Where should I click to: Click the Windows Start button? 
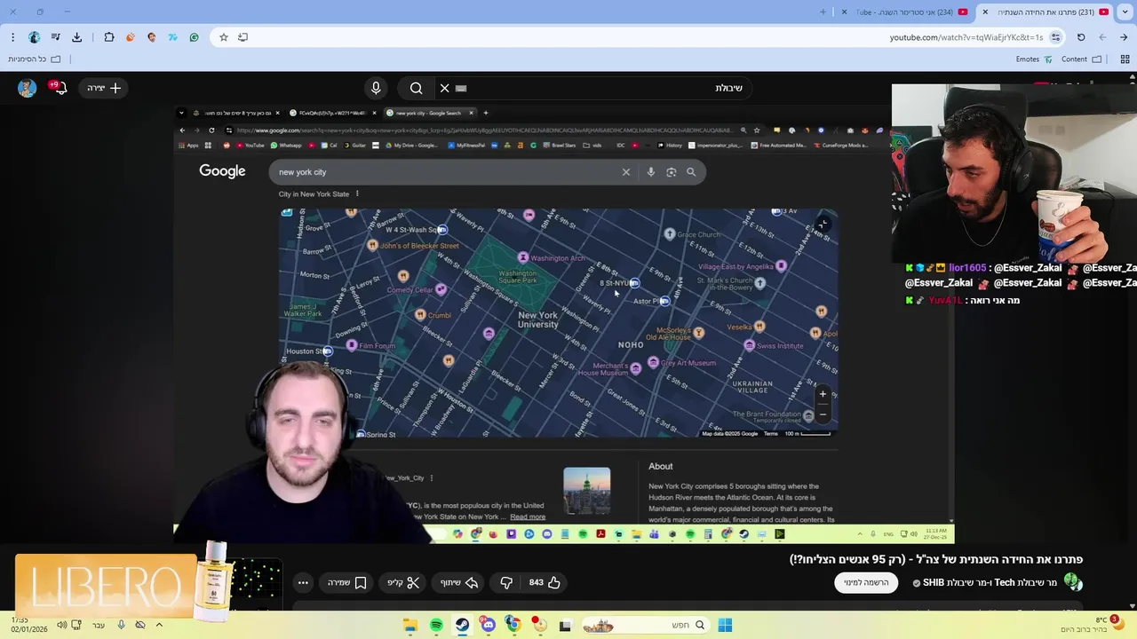[x=725, y=626]
